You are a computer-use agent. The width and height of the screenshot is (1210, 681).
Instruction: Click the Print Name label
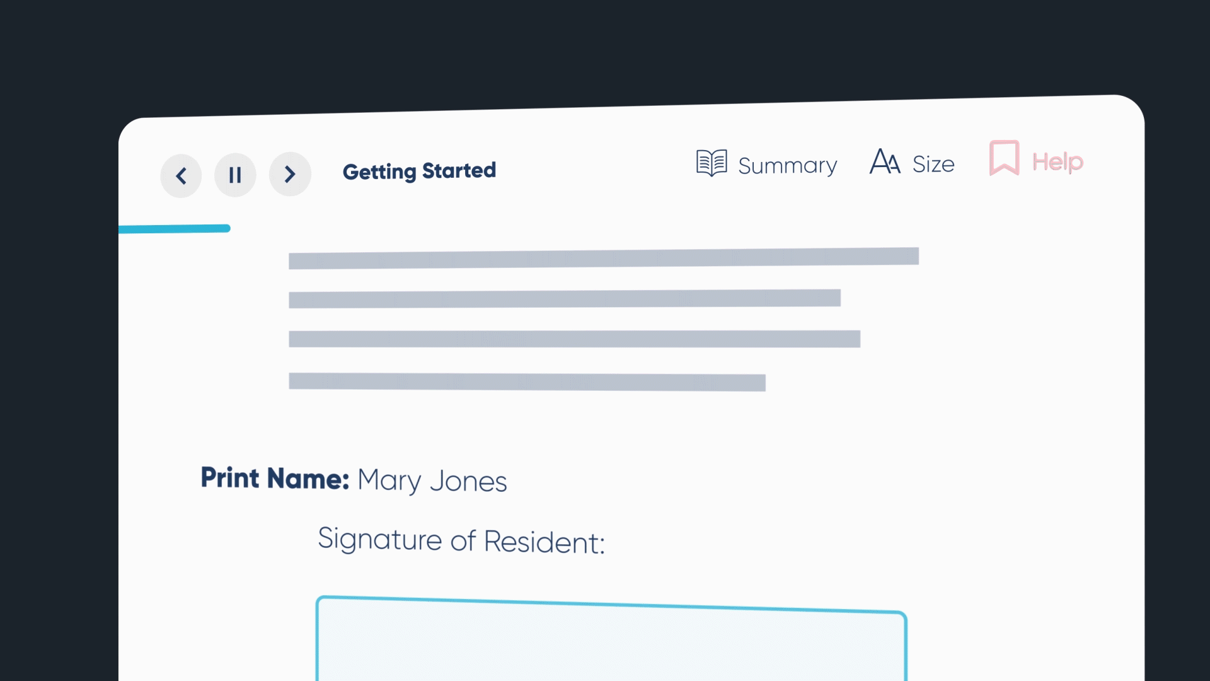tap(275, 478)
